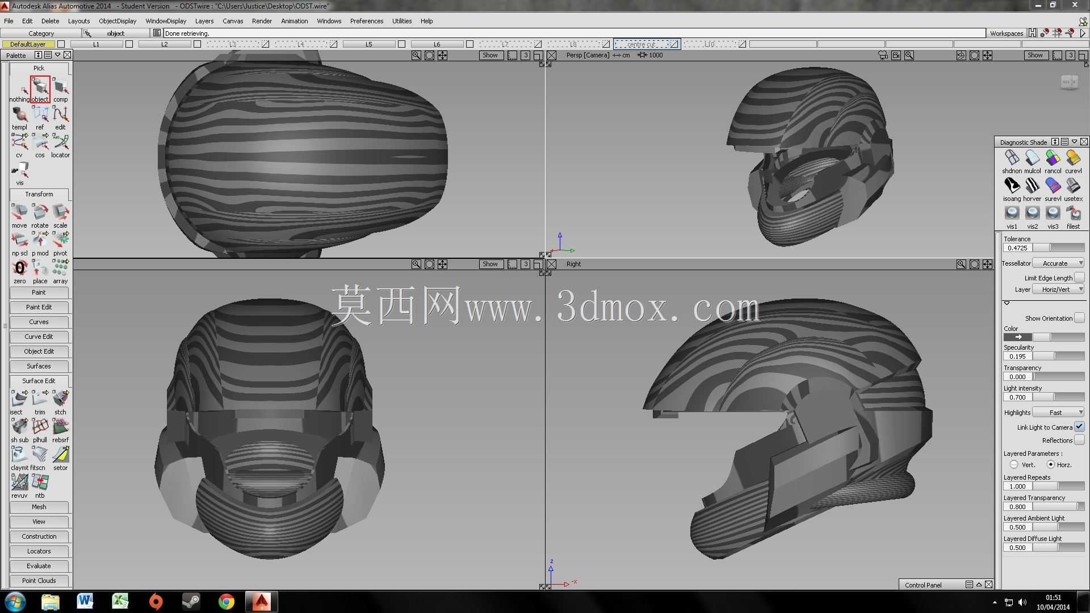
Task: Uncheck Link Light to Camera
Action: click(1079, 427)
